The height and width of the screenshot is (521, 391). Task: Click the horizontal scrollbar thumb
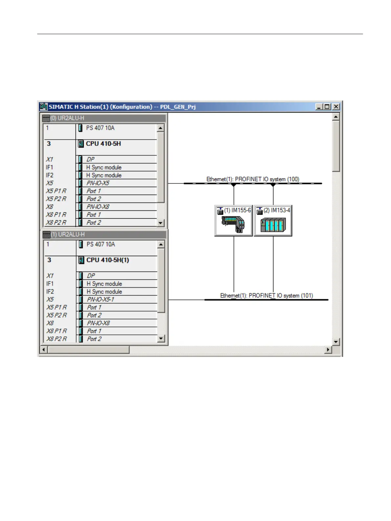(88, 350)
